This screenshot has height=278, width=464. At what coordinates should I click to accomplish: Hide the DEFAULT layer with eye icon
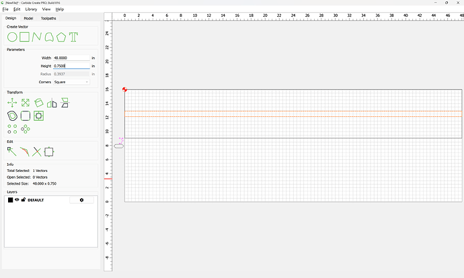[x=17, y=199]
